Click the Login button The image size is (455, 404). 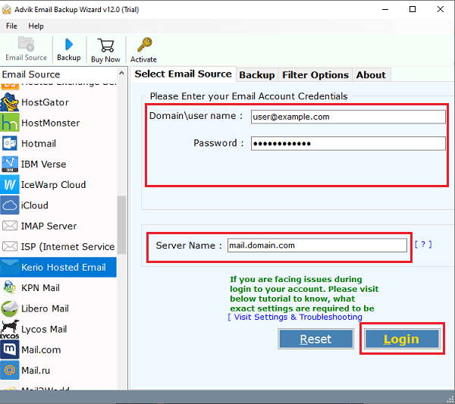point(402,339)
